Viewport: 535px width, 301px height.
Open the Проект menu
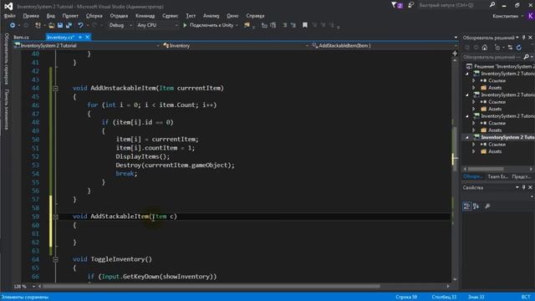tap(70, 16)
